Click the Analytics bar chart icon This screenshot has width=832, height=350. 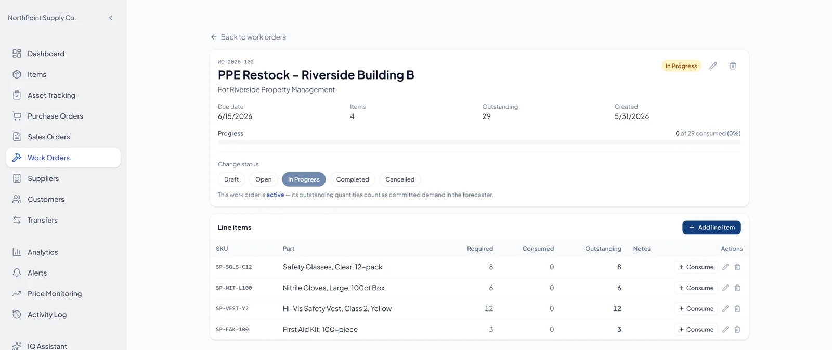[17, 252]
